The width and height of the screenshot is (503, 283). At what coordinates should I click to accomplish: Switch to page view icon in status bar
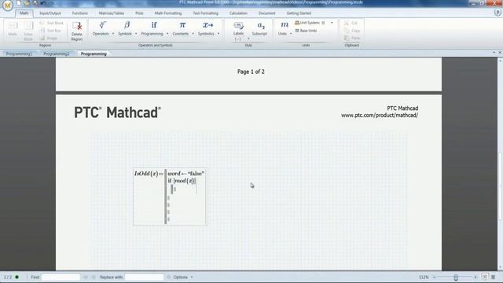tap(485, 277)
